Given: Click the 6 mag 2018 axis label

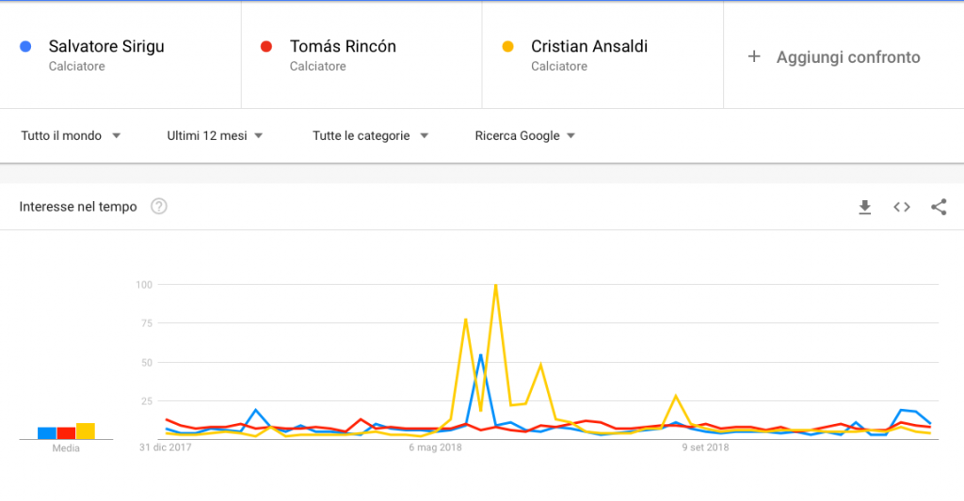Looking at the screenshot, I should [x=437, y=448].
